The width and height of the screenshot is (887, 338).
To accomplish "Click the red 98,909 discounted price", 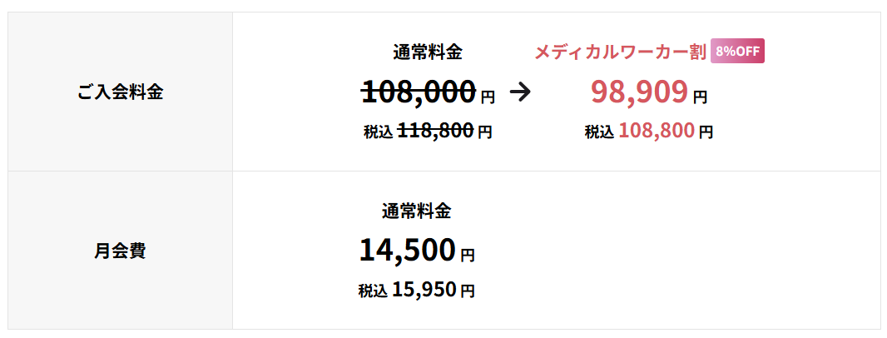I will (639, 92).
